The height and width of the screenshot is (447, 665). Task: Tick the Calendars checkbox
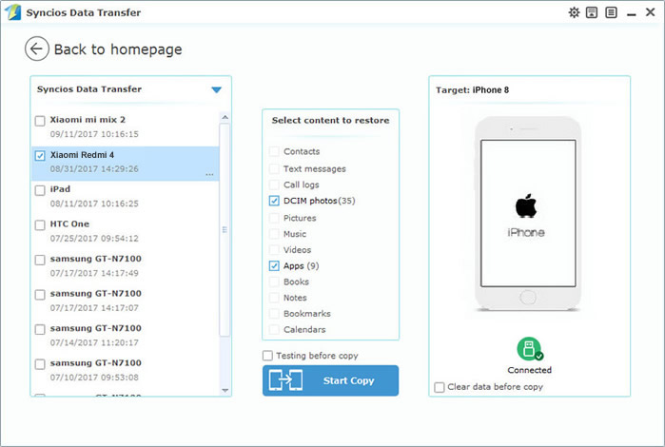[274, 329]
